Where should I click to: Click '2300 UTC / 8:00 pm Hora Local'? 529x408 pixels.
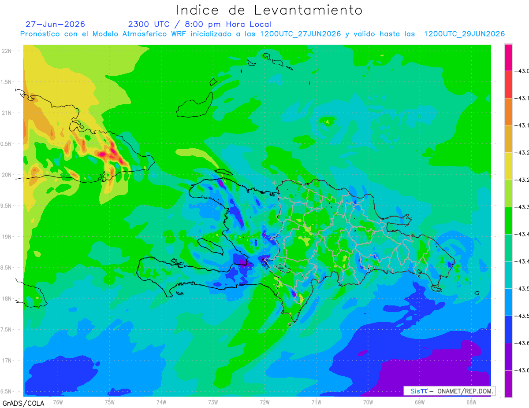click(200, 24)
